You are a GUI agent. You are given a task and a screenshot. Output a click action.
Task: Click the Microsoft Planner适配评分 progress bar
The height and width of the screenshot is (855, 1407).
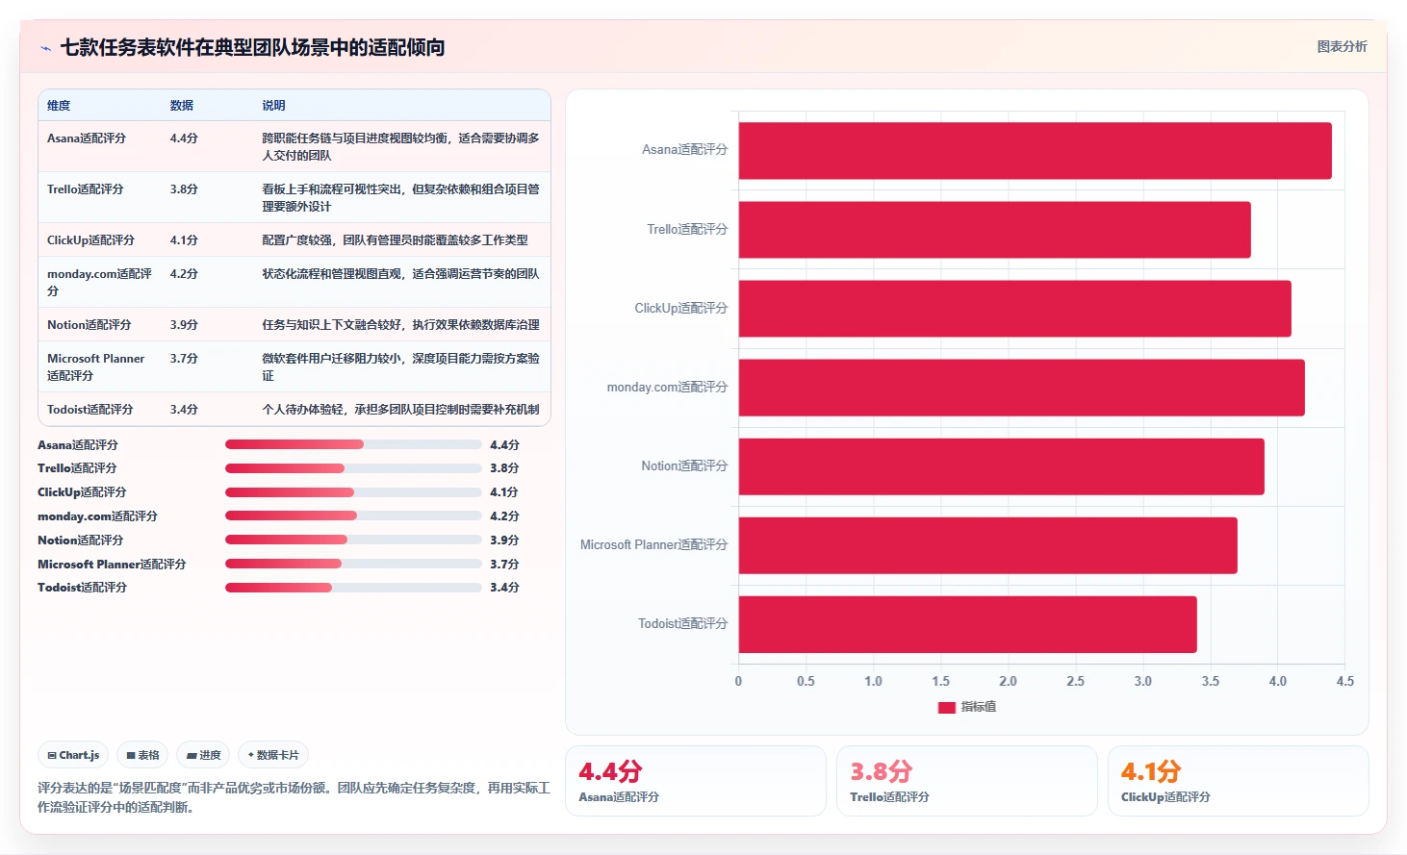pos(353,564)
